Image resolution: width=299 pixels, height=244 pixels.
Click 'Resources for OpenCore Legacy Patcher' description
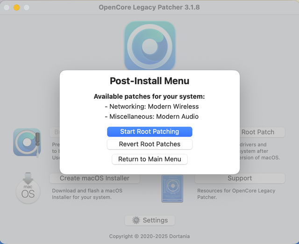point(236,194)
